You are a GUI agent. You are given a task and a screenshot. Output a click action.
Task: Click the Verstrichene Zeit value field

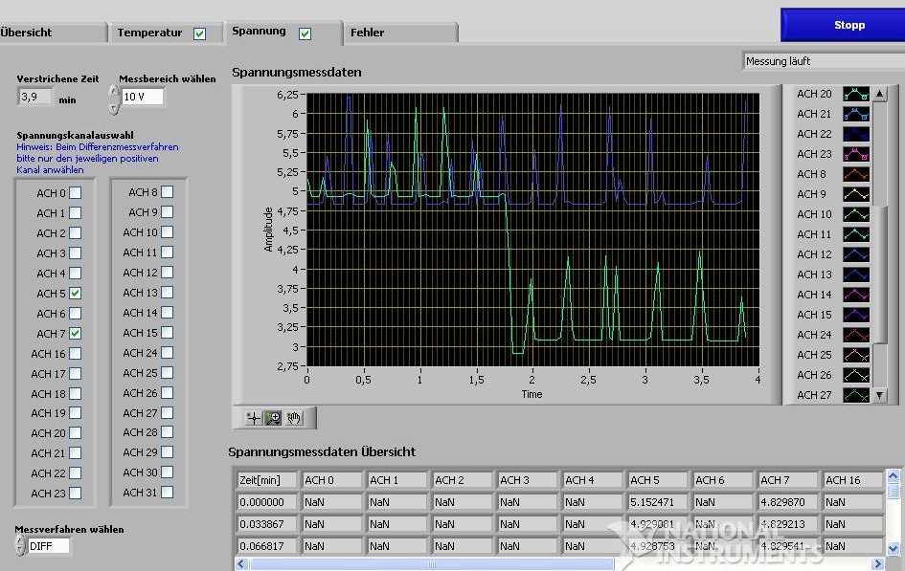pyautogui.click(x=36, y=97)
